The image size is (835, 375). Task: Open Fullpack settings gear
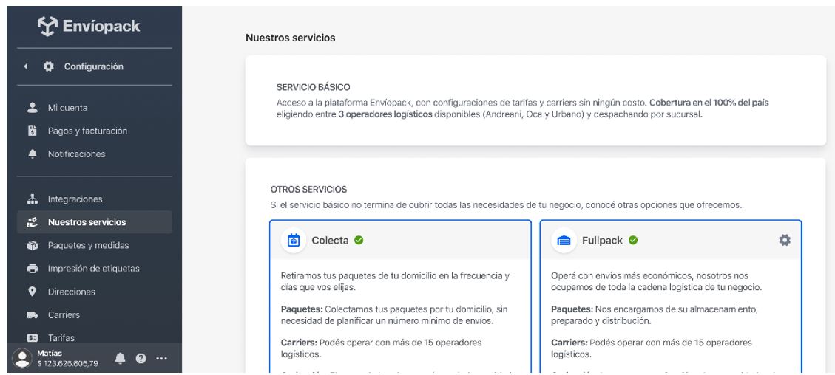(785, 240)
